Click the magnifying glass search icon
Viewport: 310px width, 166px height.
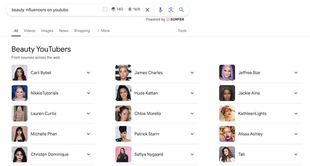181,10
